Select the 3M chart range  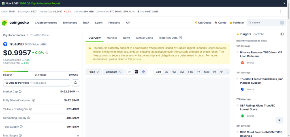[182, 72]
